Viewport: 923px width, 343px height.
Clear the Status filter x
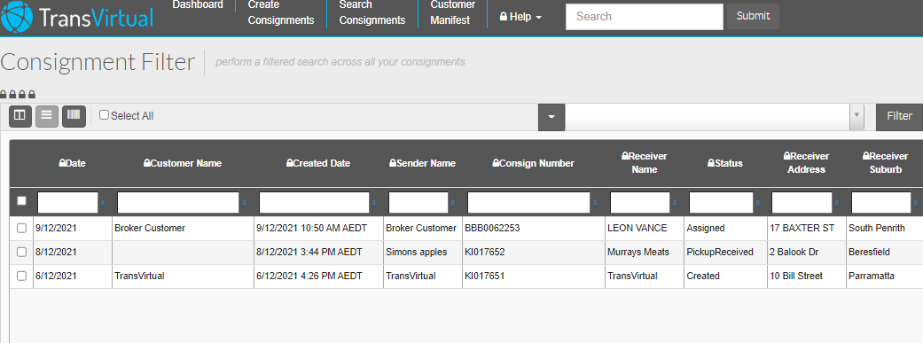[x=758, y=202]
